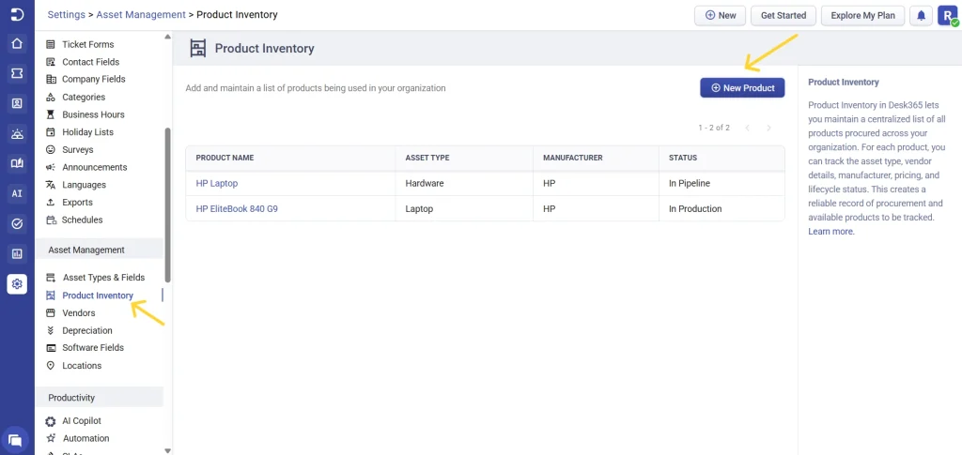Click Explore My Plan button
The image size is (962, 455).
[862, 15]
